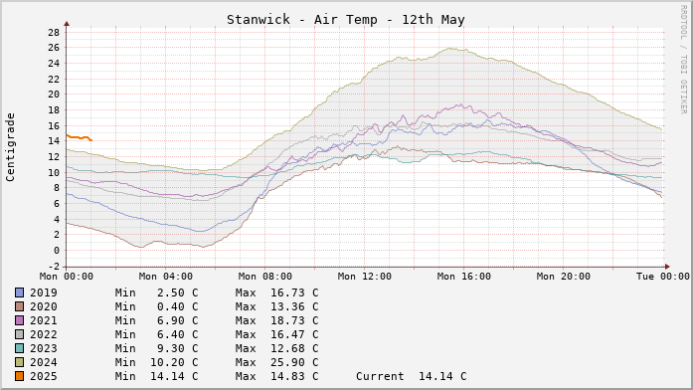Viewport: 693px width, 390px height.
Task: Click the '20' y-axis tick label
Action: click(54, 95)
